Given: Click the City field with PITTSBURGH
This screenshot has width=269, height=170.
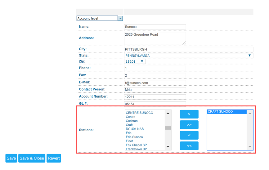Looking at the screenshot, I should tap(189, 49).
